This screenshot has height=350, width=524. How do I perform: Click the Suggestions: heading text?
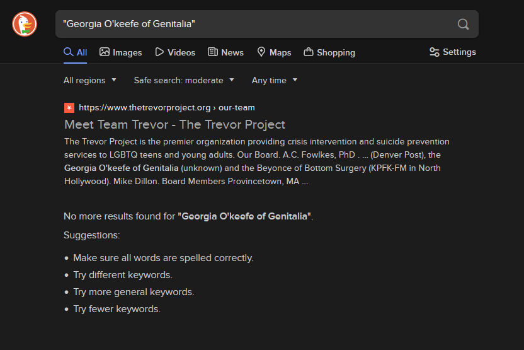[91, 235]
